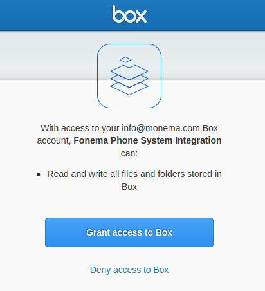Select the small diamond atop the layers icon
This screenshot has width=265, height=291.
125,59
